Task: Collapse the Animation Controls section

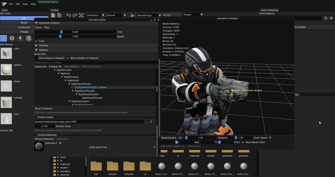Action: [36, 23]
